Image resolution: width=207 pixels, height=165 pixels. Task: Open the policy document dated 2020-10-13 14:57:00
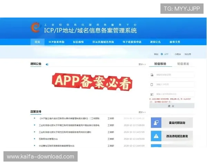tap(65, 132)
